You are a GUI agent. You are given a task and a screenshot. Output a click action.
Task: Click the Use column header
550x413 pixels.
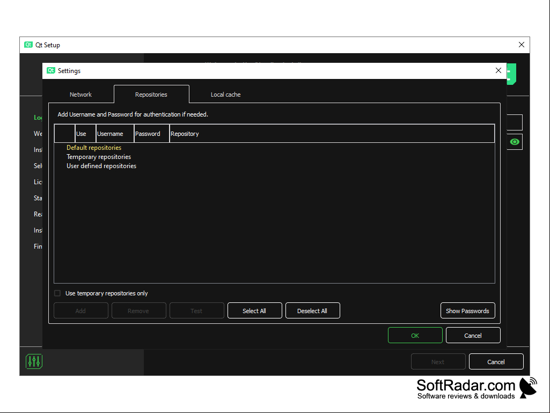(85, 134)
